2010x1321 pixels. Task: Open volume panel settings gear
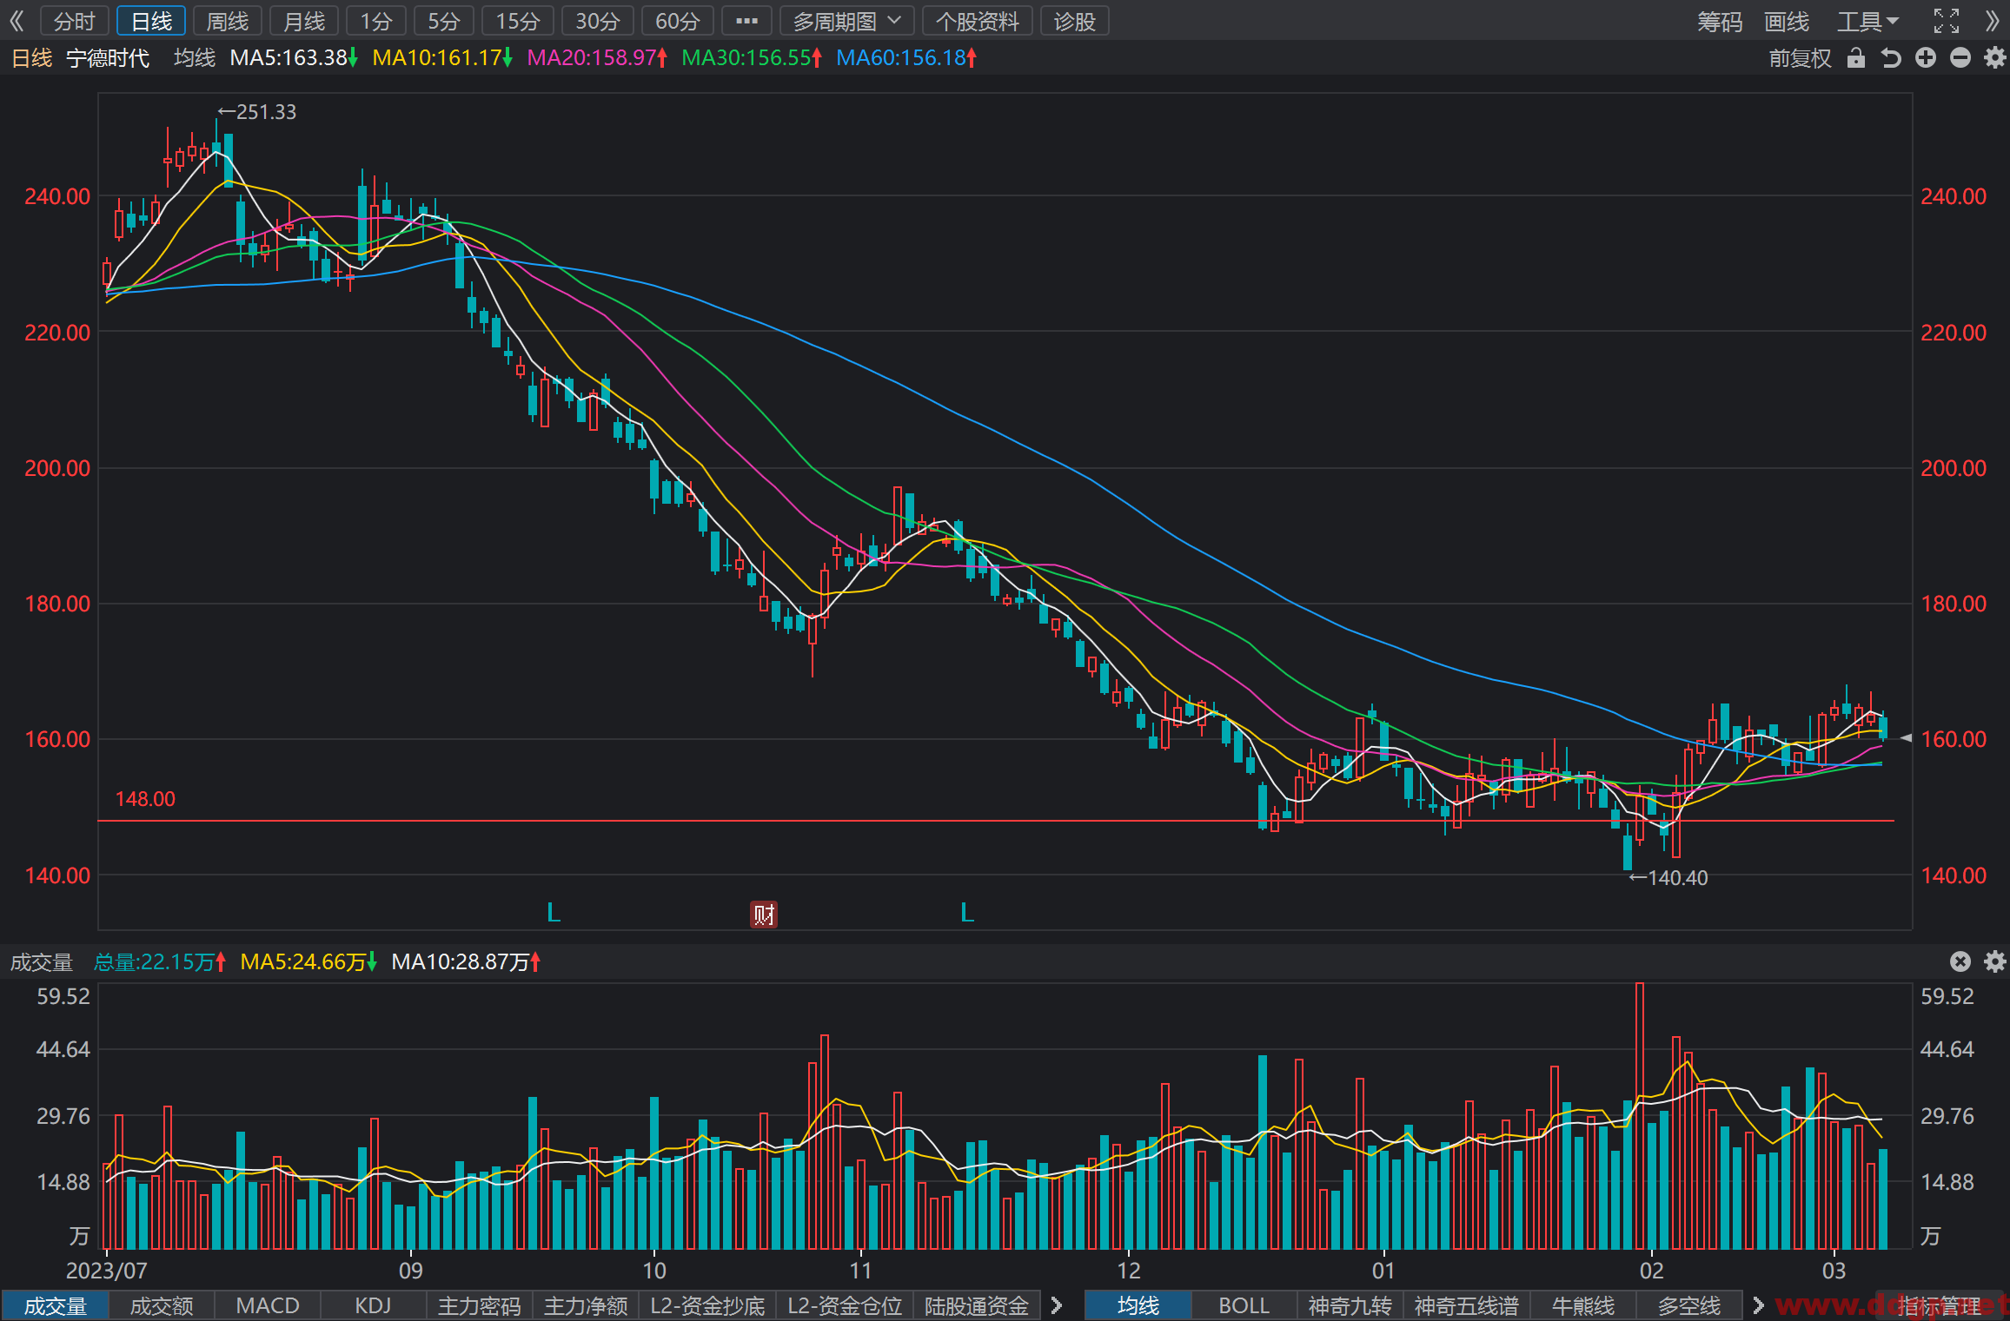click(1995, 961)
